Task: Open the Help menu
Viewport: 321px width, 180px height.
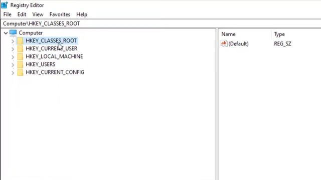Action: [82, 14]
